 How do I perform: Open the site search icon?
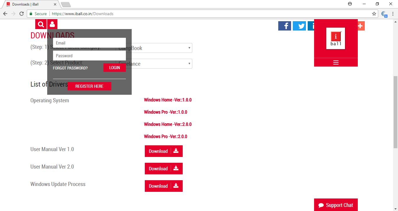tap(41, 24)
